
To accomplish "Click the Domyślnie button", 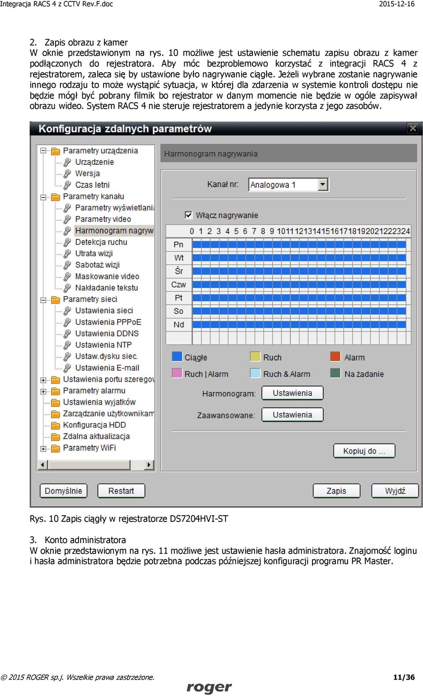I will pos(63,491).
